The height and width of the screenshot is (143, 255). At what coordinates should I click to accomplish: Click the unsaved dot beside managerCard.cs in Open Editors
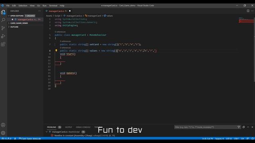click(x=12, y=19)
